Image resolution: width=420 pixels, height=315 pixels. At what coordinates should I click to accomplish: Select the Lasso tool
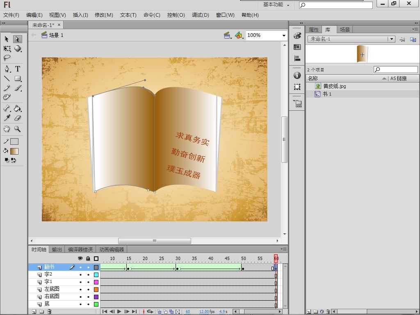point(7,57)
